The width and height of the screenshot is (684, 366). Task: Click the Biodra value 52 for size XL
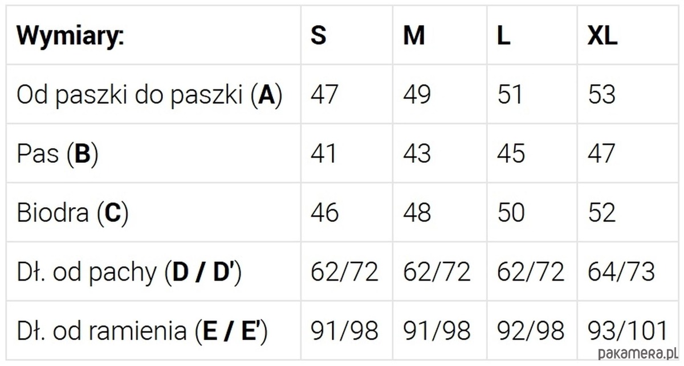coord(602,213)
